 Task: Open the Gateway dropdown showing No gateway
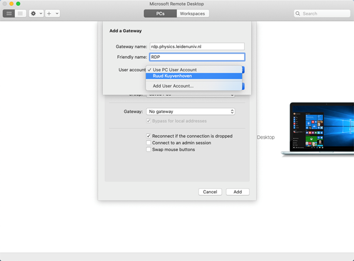191,111
